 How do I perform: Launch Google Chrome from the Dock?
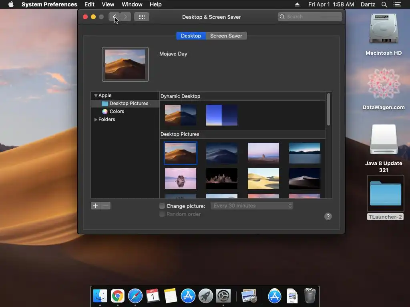click(x=118, y=296)
